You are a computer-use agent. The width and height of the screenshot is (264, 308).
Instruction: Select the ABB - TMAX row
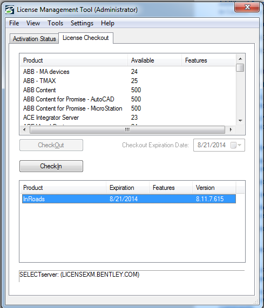128,81
